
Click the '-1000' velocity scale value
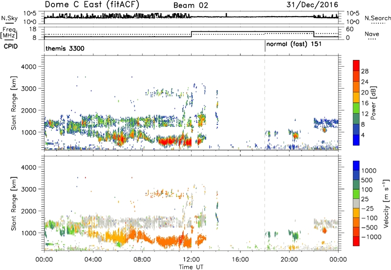(x=371, y=237)
